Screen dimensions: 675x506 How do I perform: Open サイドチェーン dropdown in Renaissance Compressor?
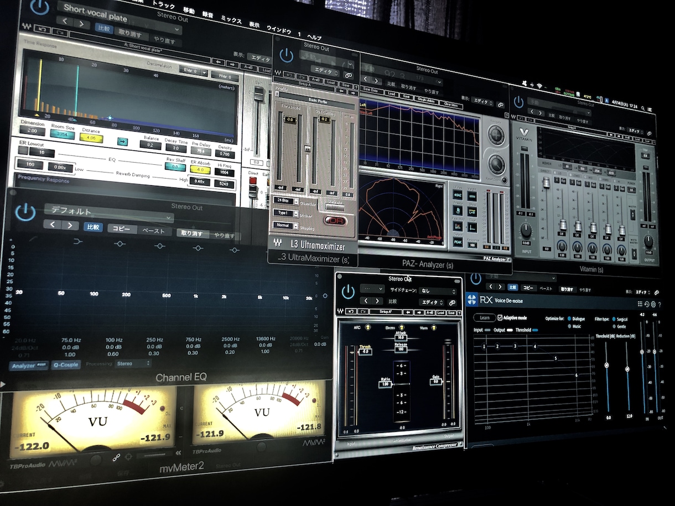(438, 290)
